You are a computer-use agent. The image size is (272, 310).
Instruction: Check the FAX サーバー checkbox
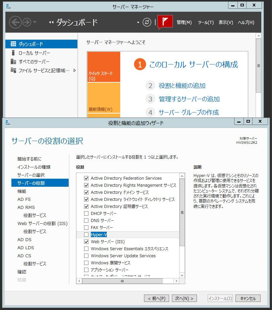86,228
